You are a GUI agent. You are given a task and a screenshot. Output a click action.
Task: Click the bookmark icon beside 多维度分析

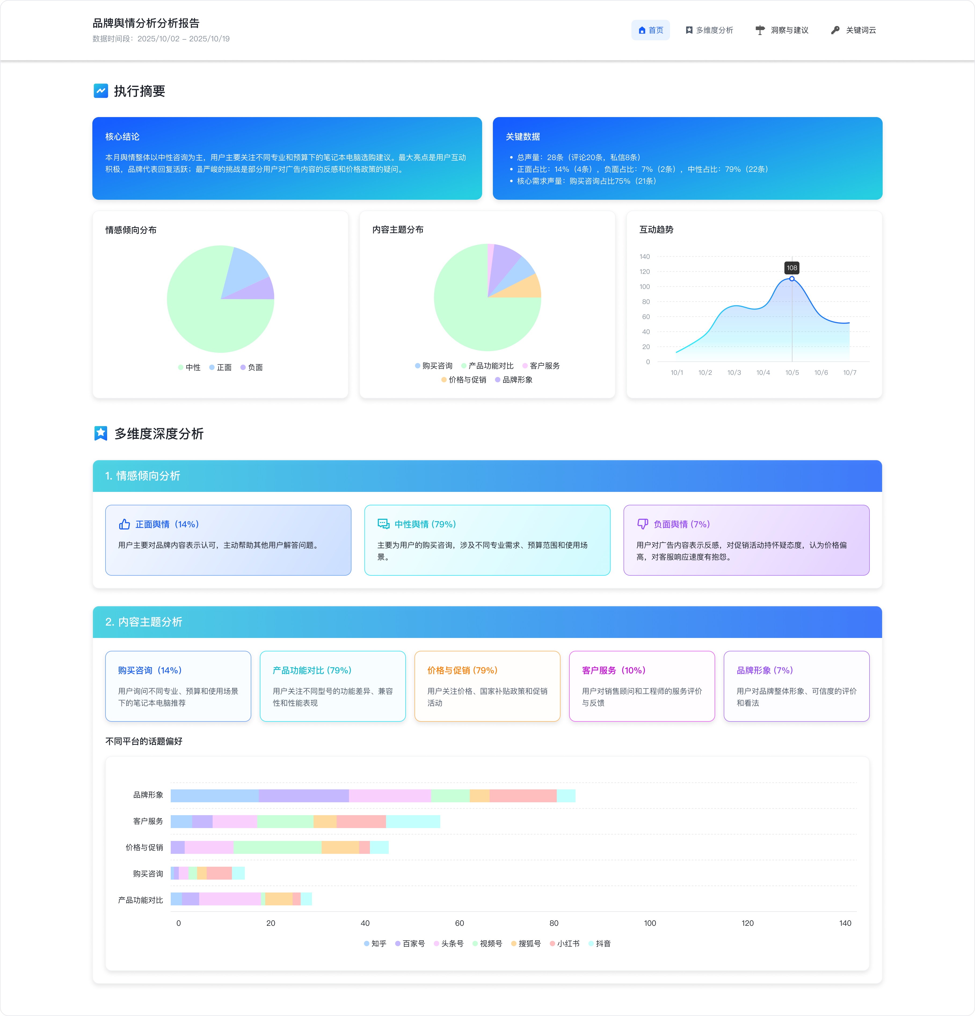(689, 30)
